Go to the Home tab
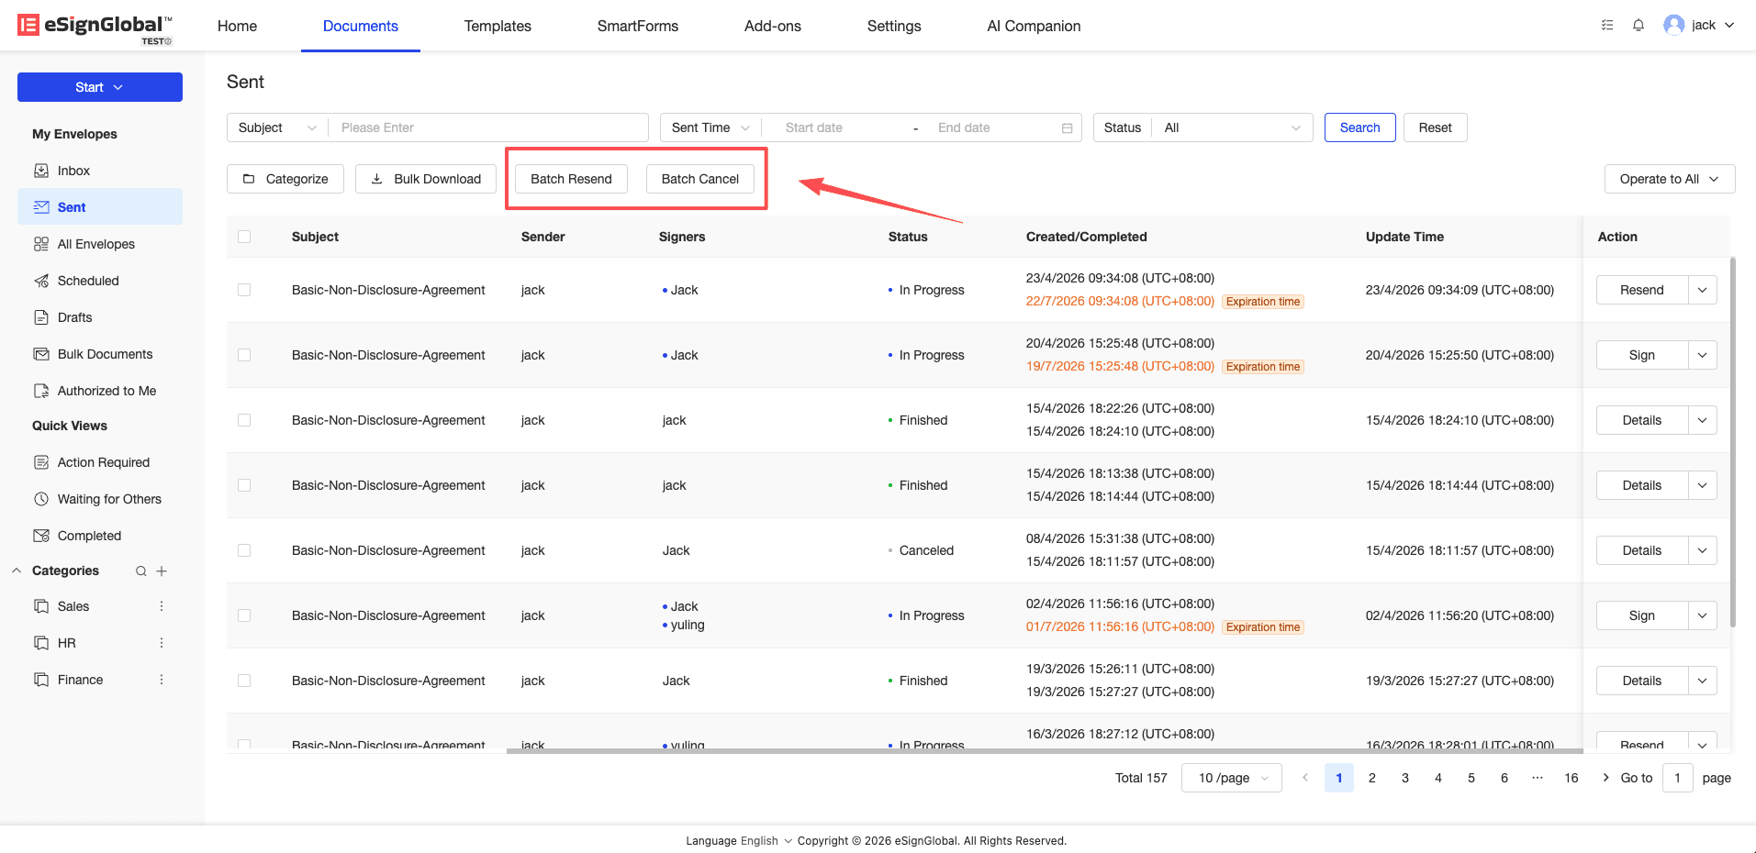1756x853 pixels. (x=238, y=26)
